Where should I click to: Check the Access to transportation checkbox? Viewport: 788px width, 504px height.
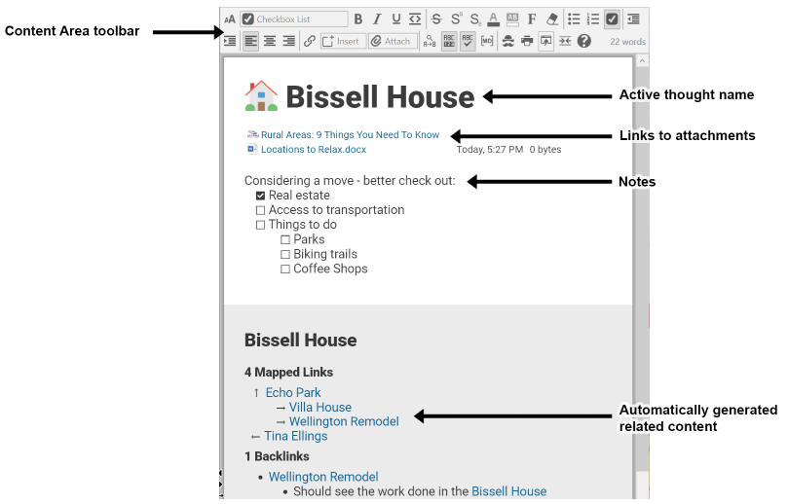260,210
